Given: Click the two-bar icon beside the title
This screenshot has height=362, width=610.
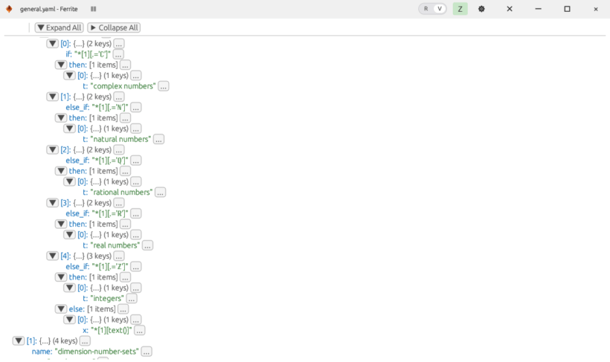Looking at the screenshot, I should (94, 9).
